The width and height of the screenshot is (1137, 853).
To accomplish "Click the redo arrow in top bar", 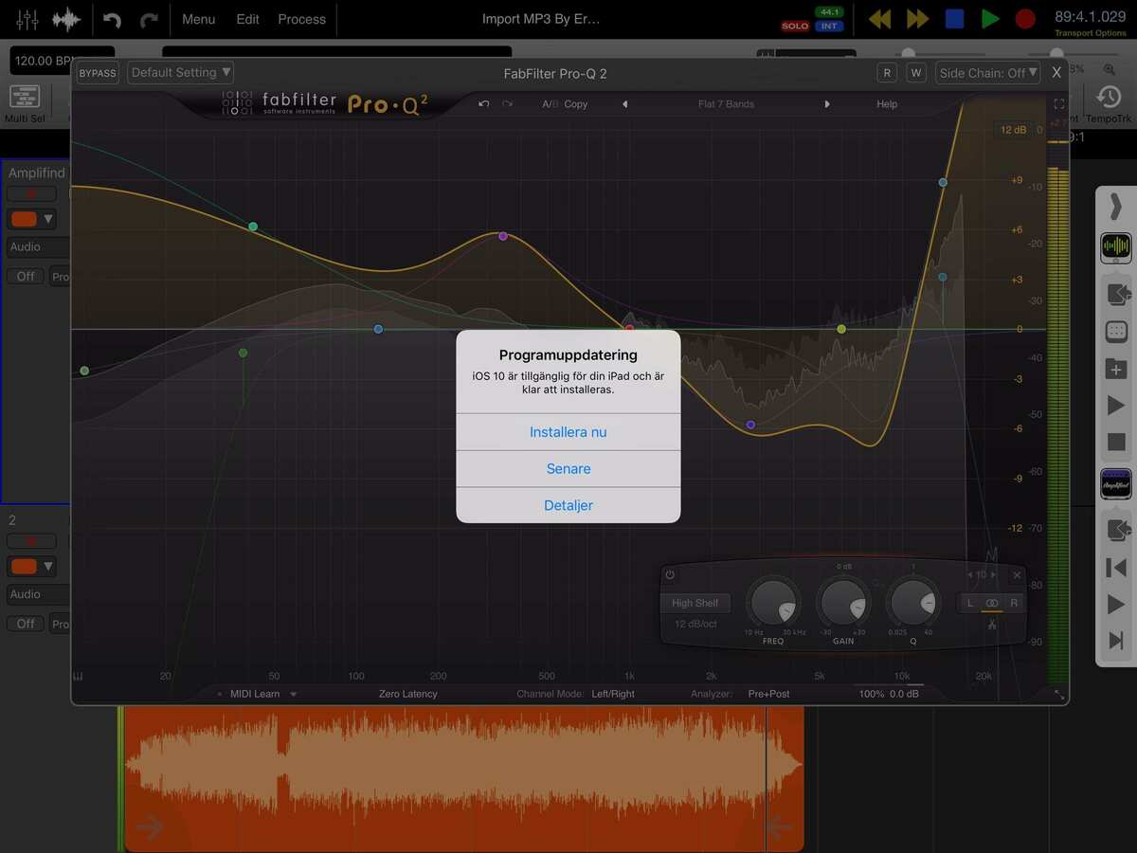I will (148, 20).
